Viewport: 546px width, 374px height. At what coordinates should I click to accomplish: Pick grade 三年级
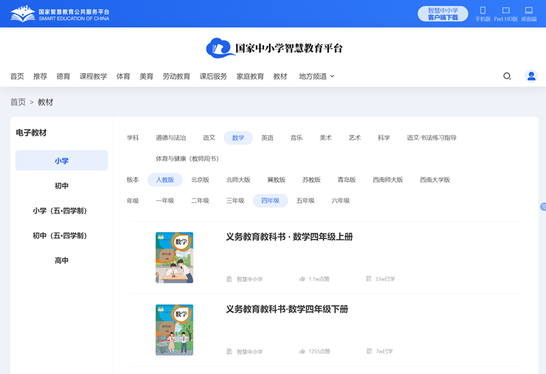(235, 201)
